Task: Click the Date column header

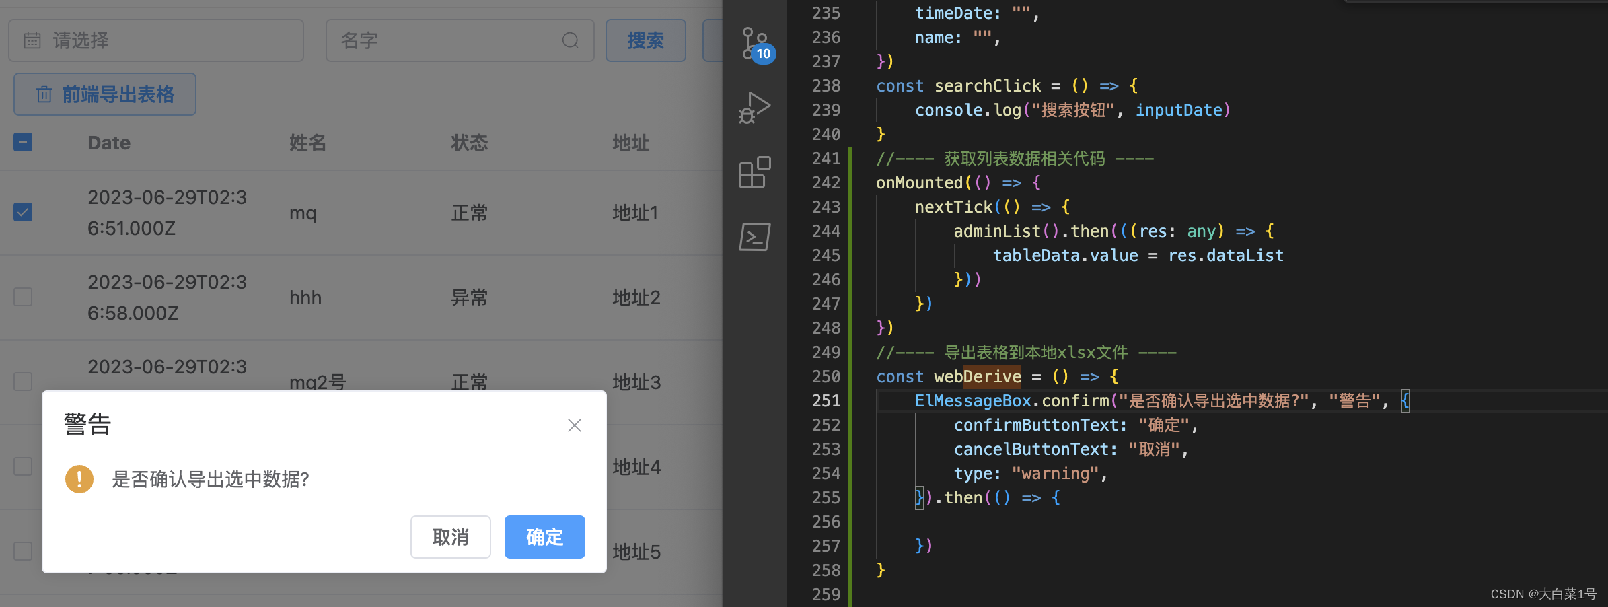Action: 109,143
